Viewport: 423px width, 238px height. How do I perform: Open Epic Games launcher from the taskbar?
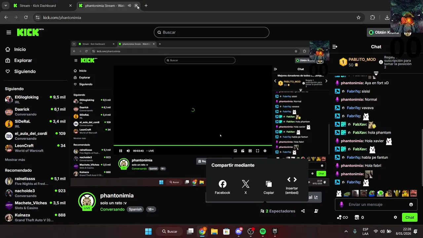click(275, 231)
